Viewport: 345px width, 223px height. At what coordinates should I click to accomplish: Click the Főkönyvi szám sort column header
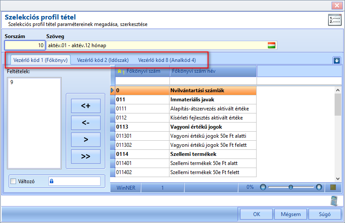(x=142, y=71)
